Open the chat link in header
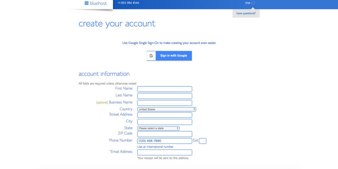 click(247, 3)
